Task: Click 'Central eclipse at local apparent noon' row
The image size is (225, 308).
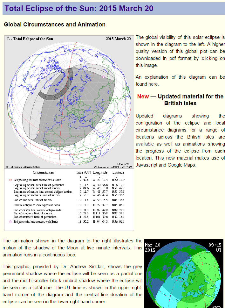Action: [69, 205]
